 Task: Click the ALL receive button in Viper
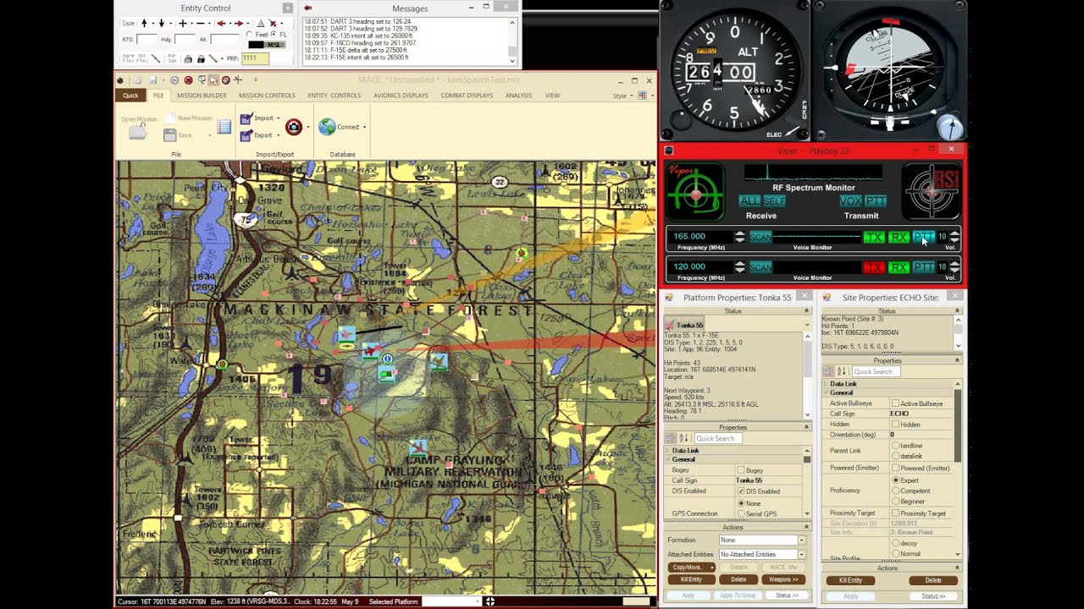coord(749,201)
